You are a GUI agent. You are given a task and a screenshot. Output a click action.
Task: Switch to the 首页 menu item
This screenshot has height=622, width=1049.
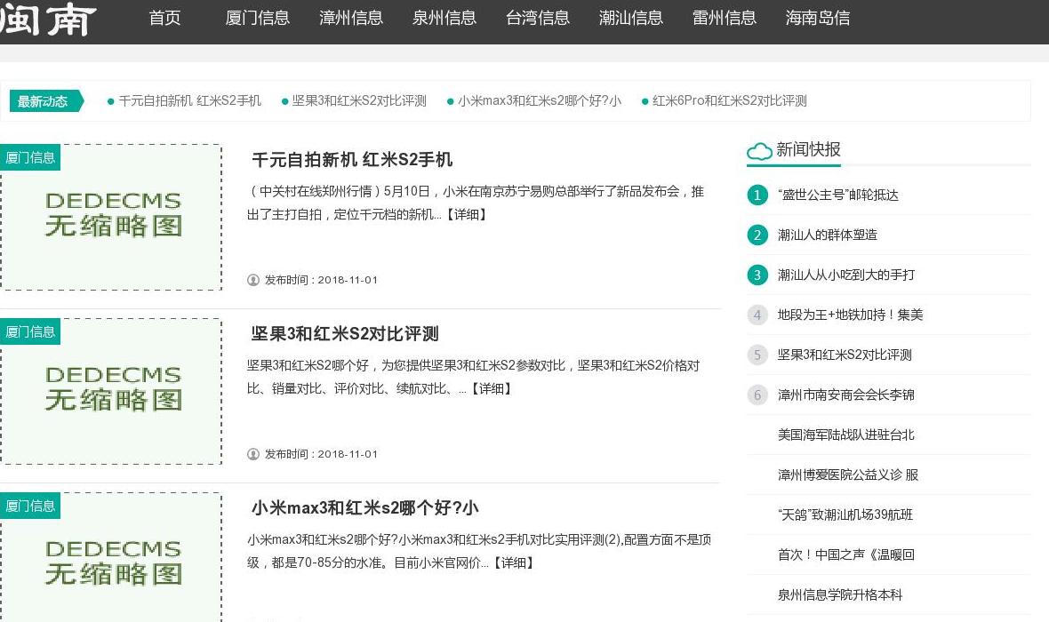click(x=164, y=17)
